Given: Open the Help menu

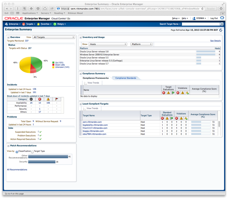Looking at the screenshot, I should [x=185, y=18].
